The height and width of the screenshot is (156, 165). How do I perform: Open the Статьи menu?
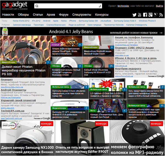coord(38,15)
